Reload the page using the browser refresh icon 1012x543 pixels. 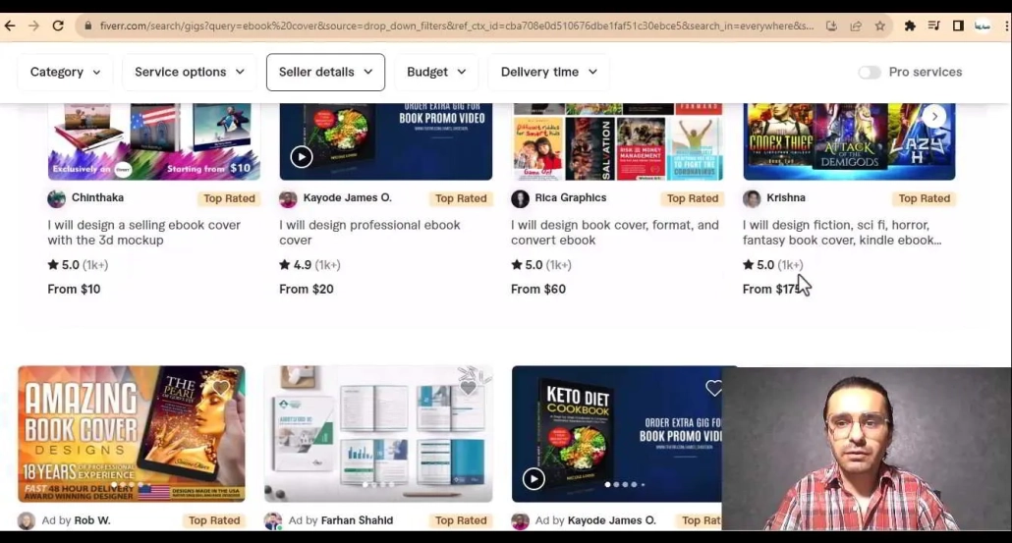pos(58,26)
